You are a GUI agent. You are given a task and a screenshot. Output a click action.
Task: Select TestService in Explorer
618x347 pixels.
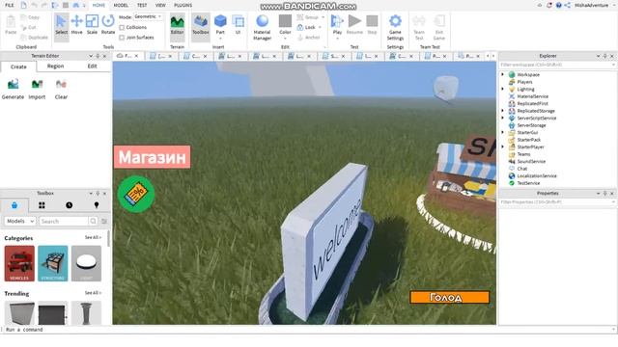[528, 183]
